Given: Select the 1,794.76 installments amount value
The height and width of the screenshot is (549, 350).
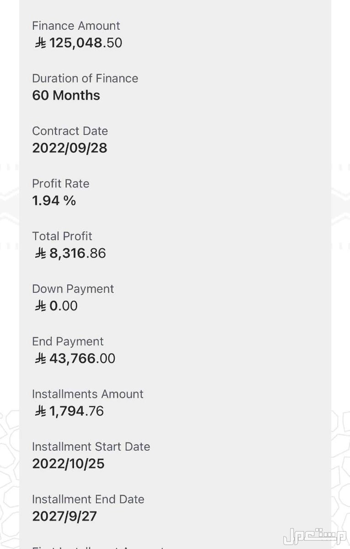Looking at the screenshot, I should tap(77, 411).
